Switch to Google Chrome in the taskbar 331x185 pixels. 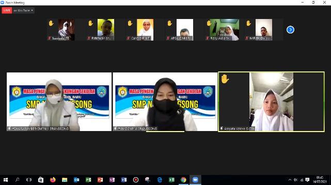click(183, 180)
